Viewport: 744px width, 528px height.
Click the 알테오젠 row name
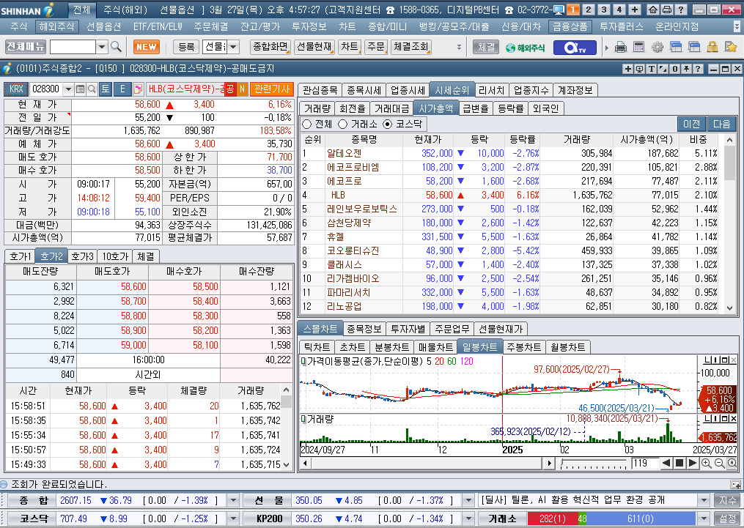pyautogui.click(x=344, y=153)
